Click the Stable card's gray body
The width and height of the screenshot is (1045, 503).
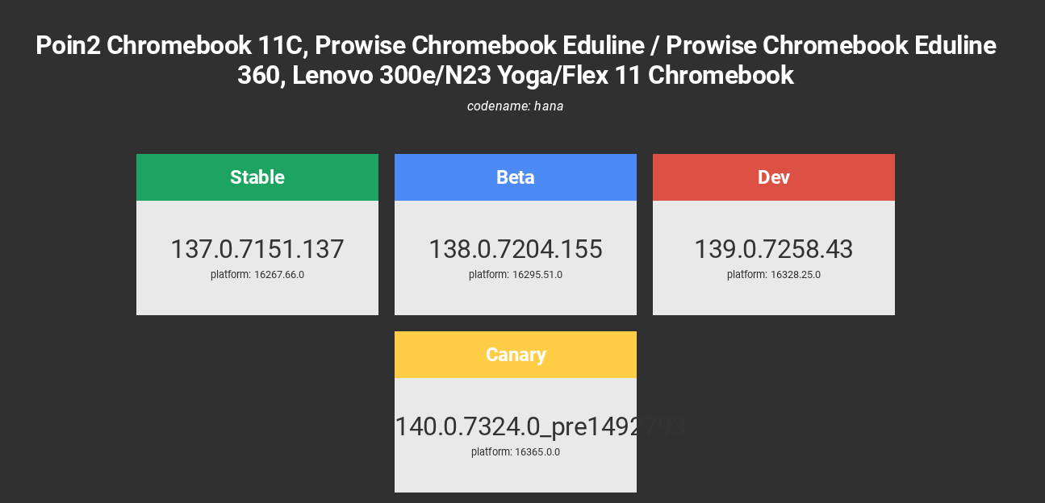[257, 258]
